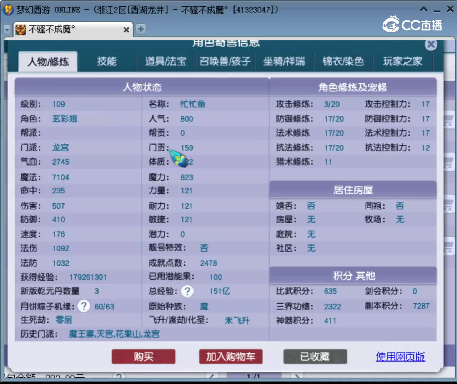Click the help icon beside 总经验
This screenshot has width=457, height=384.
point(187,291)
